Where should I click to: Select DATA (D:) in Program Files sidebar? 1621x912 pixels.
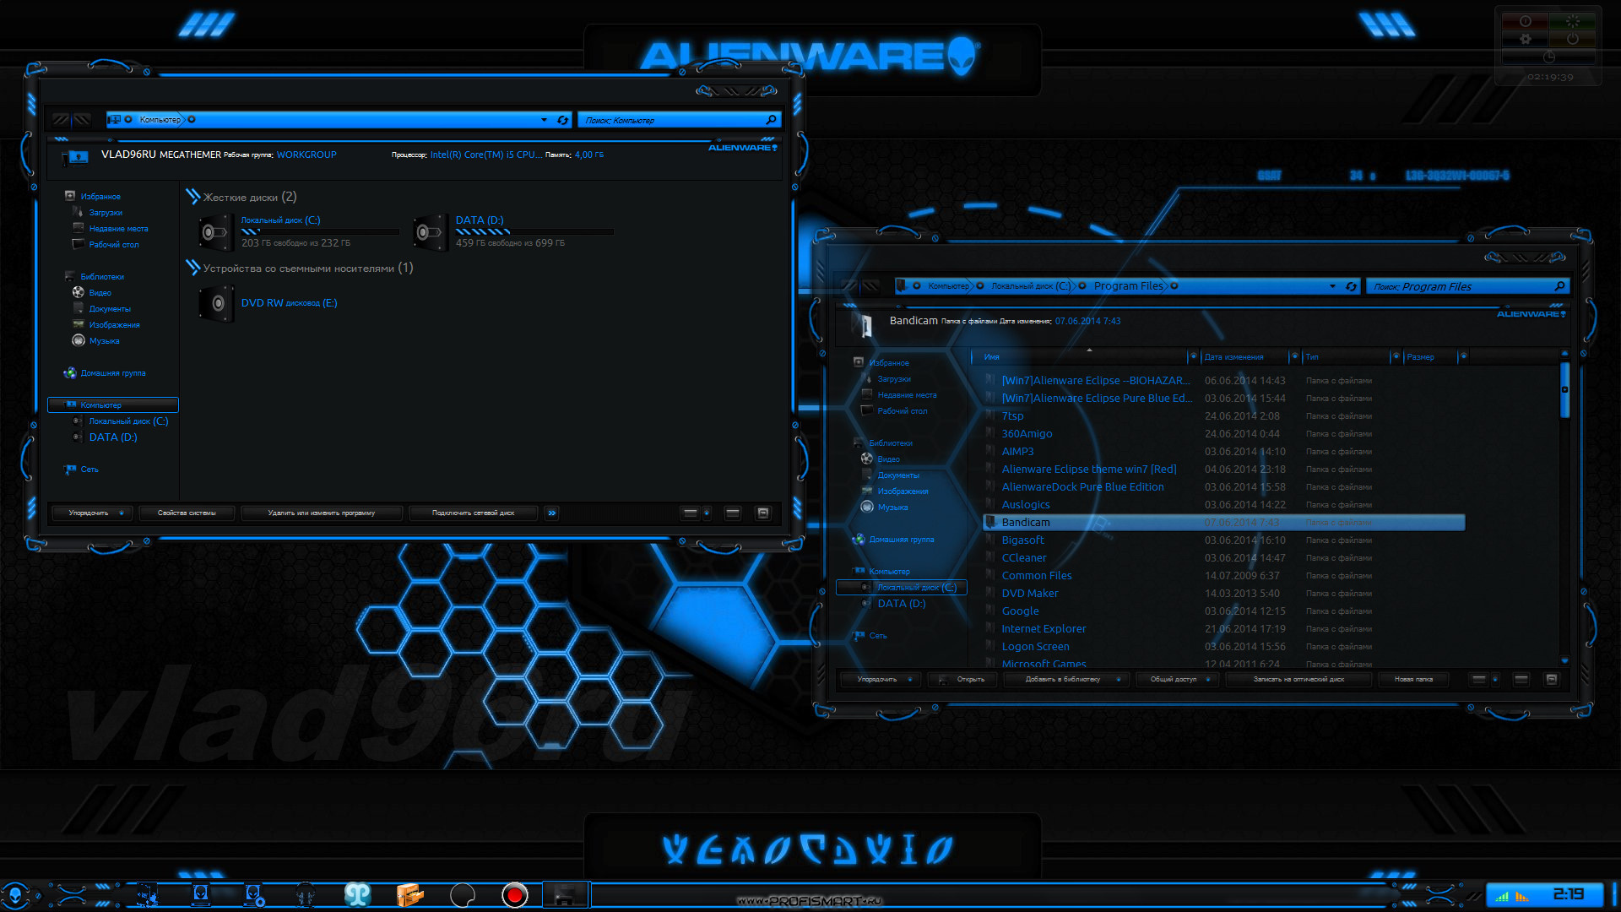point(901,603)
